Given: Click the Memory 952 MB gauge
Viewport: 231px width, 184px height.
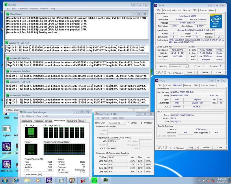Looking at the screenshot, I should pyautogui.click(x=31, y=149).
